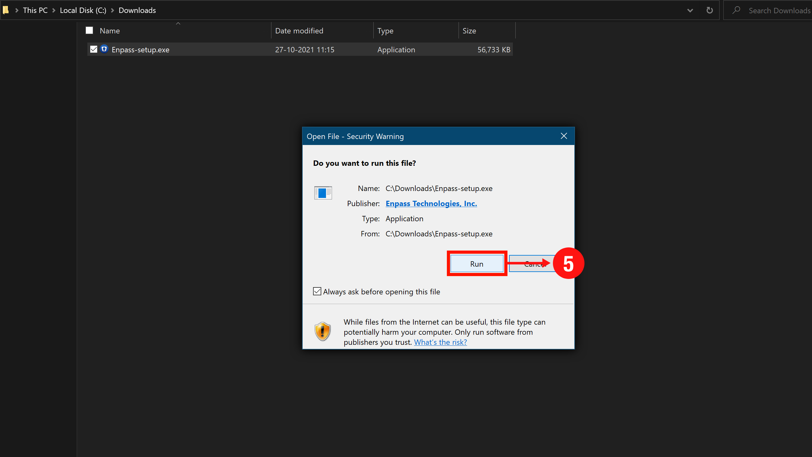Click the search bar magnifier icon
Image resolution: width=812 pixels, height=457 pixels.
[x=737, y=10]
